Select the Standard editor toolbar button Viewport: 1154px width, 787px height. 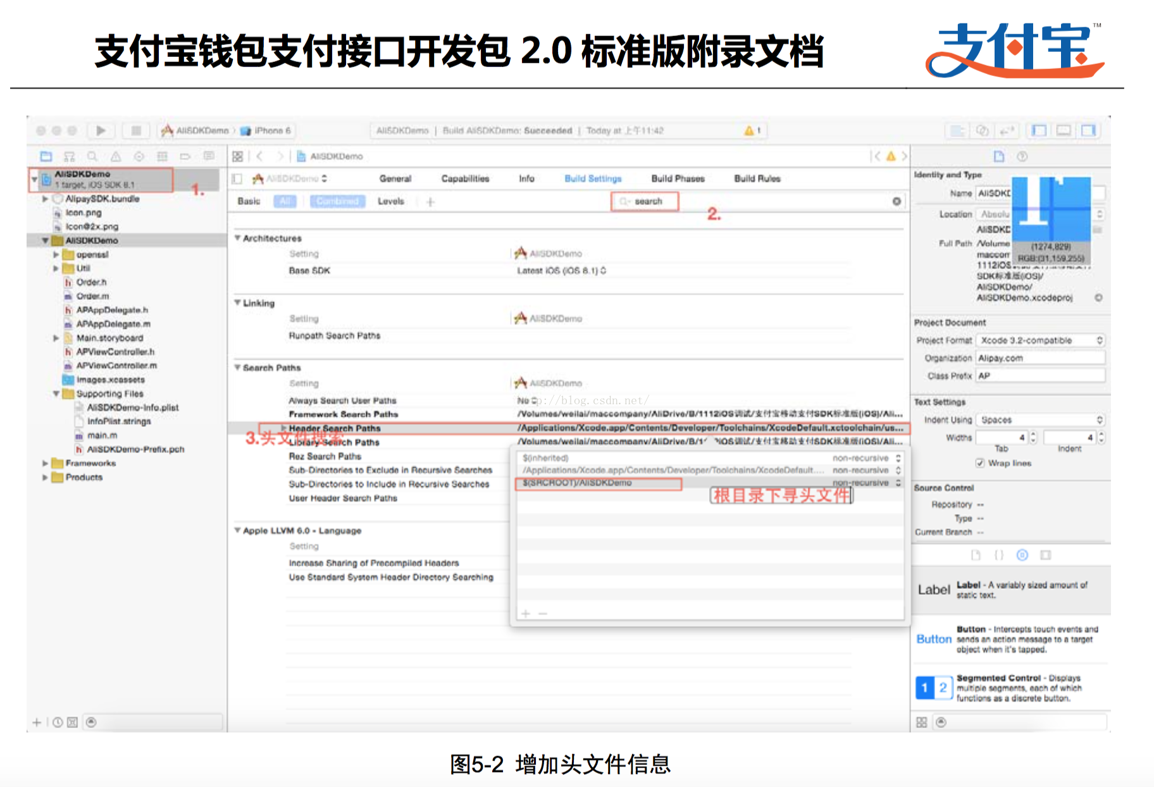[958, 130]
